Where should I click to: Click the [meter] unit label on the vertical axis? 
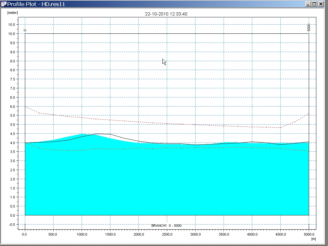tap(12, 13)
